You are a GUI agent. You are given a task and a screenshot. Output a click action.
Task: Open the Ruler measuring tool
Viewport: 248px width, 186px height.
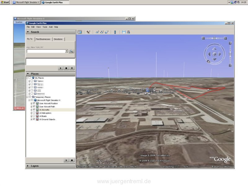[115, 32]
